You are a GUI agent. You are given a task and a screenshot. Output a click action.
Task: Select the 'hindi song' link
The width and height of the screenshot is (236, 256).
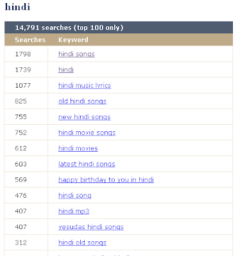[75, 195]
